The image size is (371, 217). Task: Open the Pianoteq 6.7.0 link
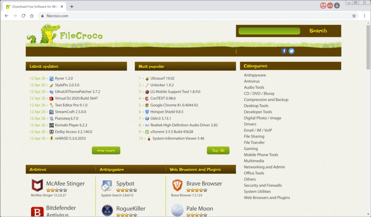pyautogui.click(x=67, y=119)
